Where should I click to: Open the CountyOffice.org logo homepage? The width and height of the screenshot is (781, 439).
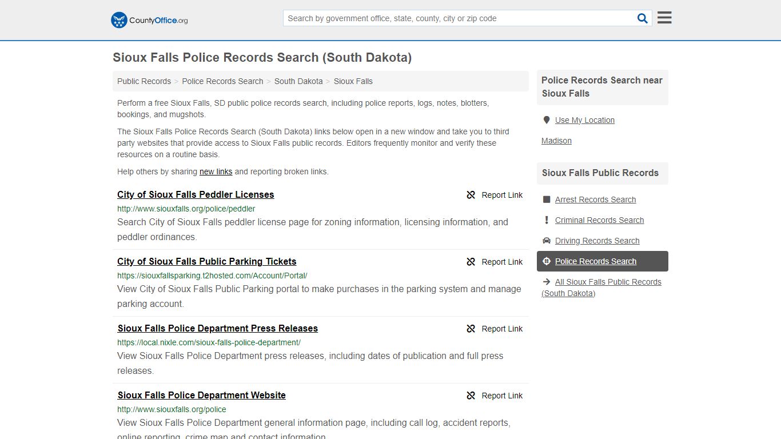tap(149, 20)
